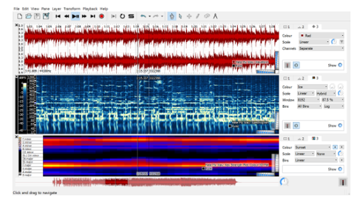This screenshot has width=356, height=198.
Task: Click the greyed redo arrow icon
Action: pos(156,16)
